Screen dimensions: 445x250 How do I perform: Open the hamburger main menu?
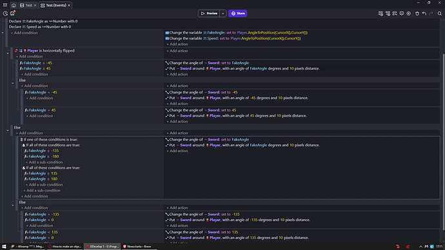pyautogui.click(x=5, y=5)
